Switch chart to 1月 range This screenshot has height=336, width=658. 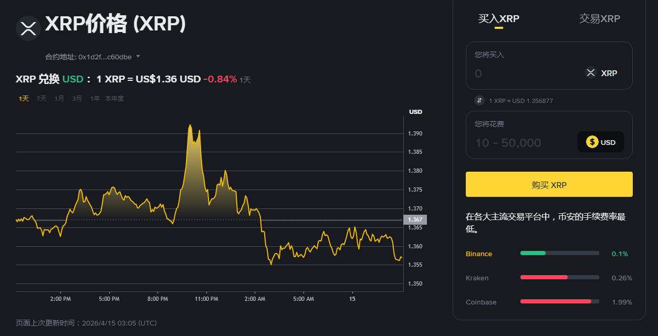(x=59, y=98)
